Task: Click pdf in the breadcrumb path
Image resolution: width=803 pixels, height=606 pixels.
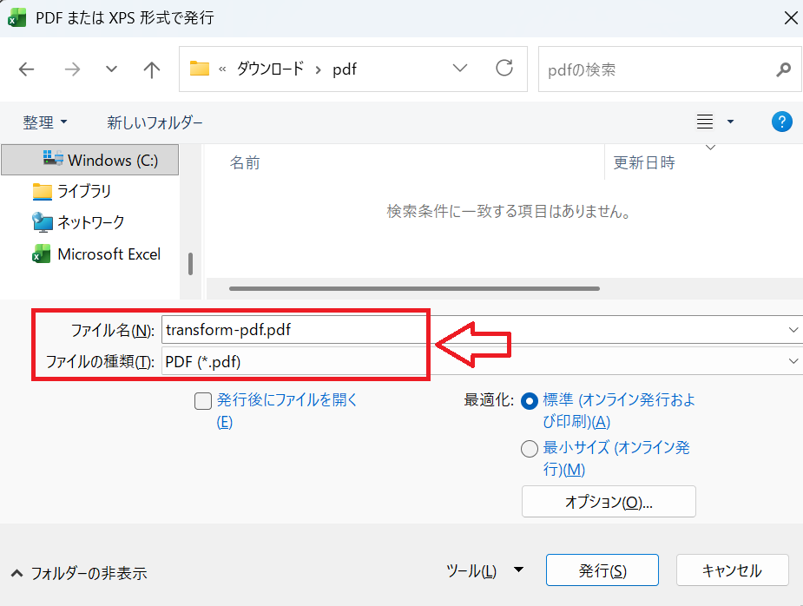Action: pos(344,69)
